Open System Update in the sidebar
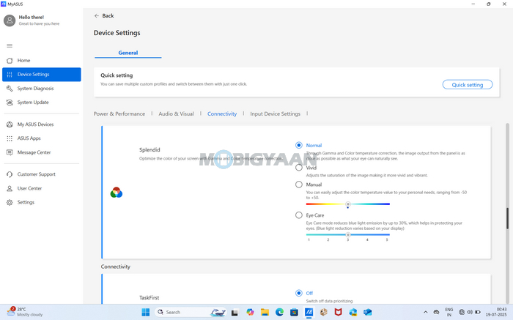 click(42, 103)
